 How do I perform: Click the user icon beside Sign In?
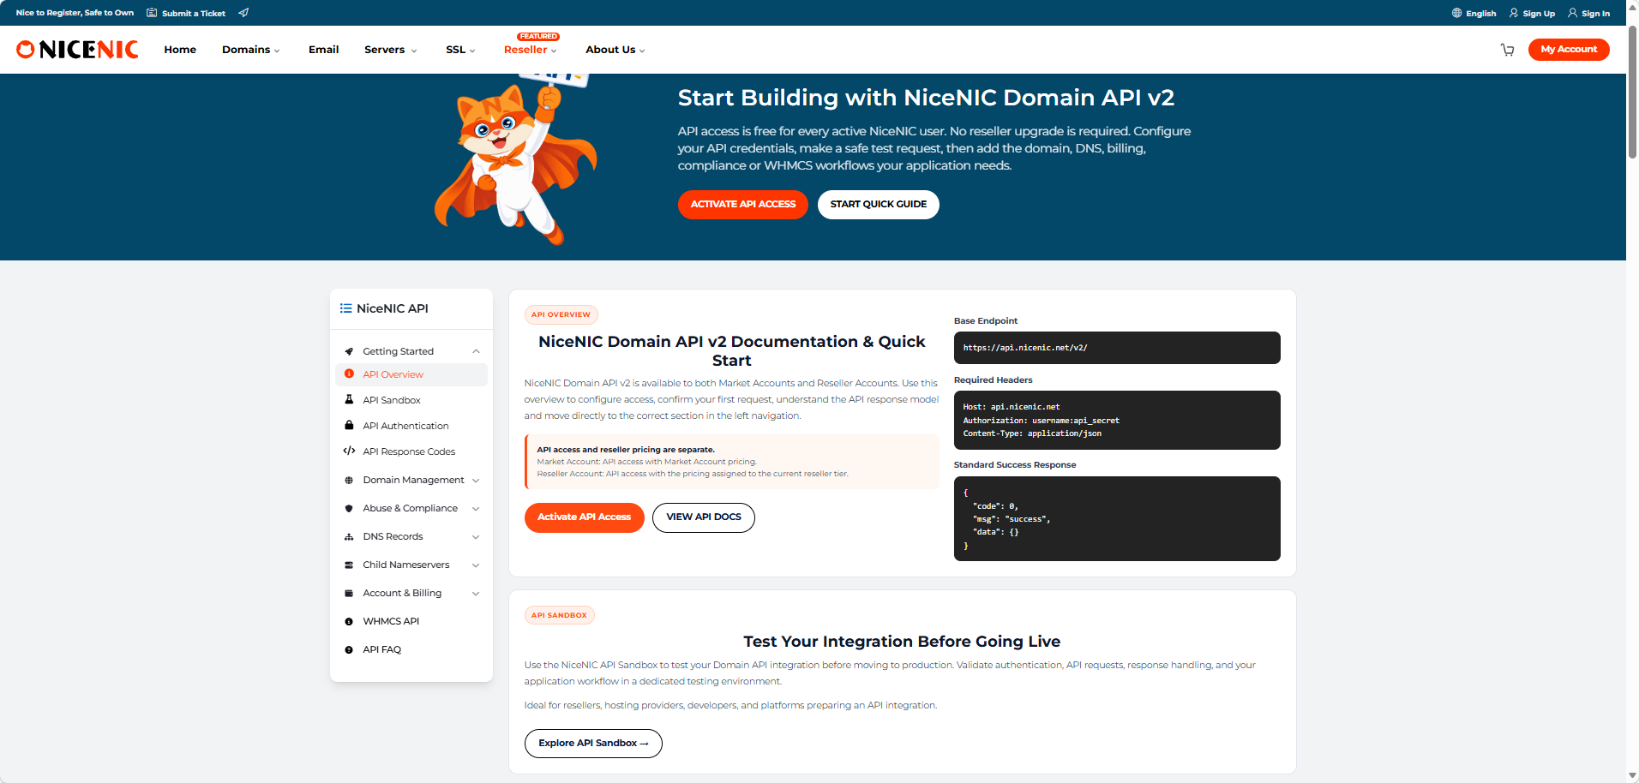[1573, 13]
